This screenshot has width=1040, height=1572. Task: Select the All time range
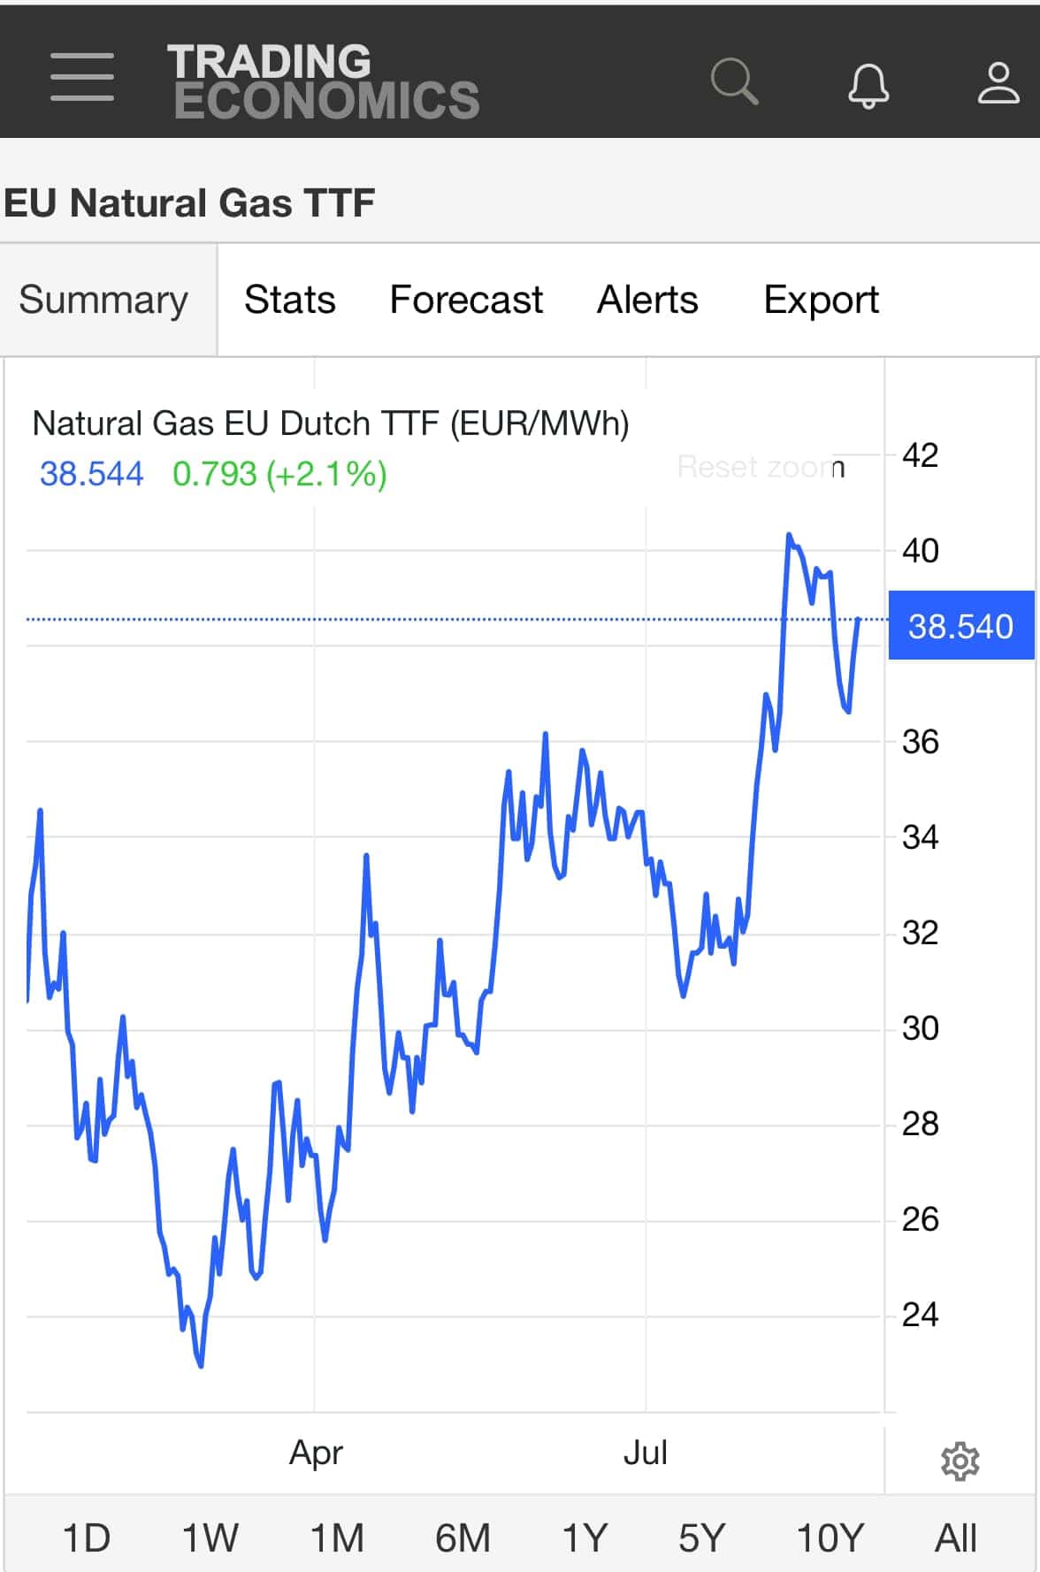tap(956, 1538)
